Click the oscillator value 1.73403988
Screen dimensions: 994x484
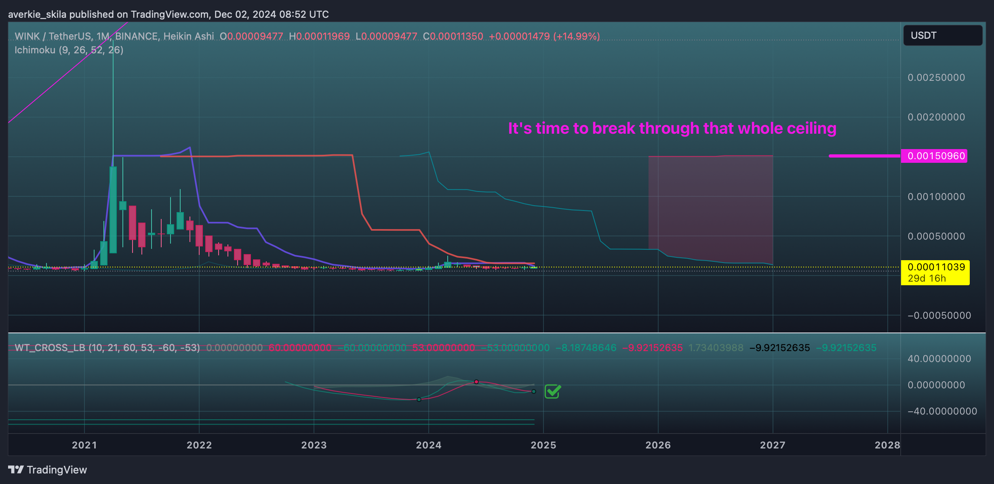click(716, 348)
